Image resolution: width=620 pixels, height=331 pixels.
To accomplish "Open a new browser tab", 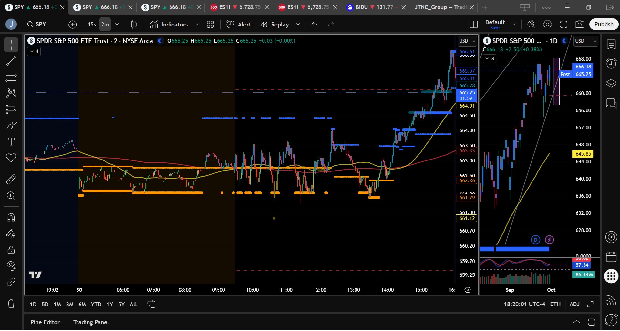I will [x=485, y=7].
